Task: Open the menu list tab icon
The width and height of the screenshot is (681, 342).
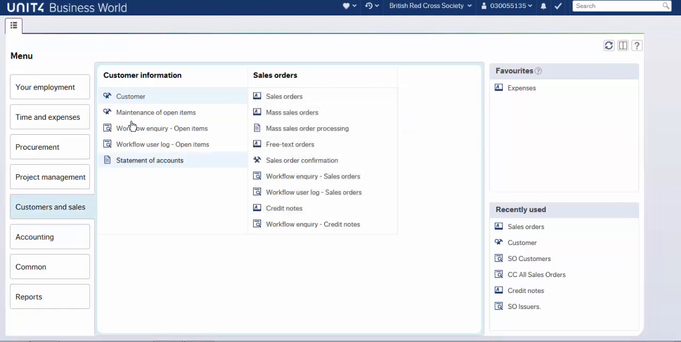Action: 14,26
